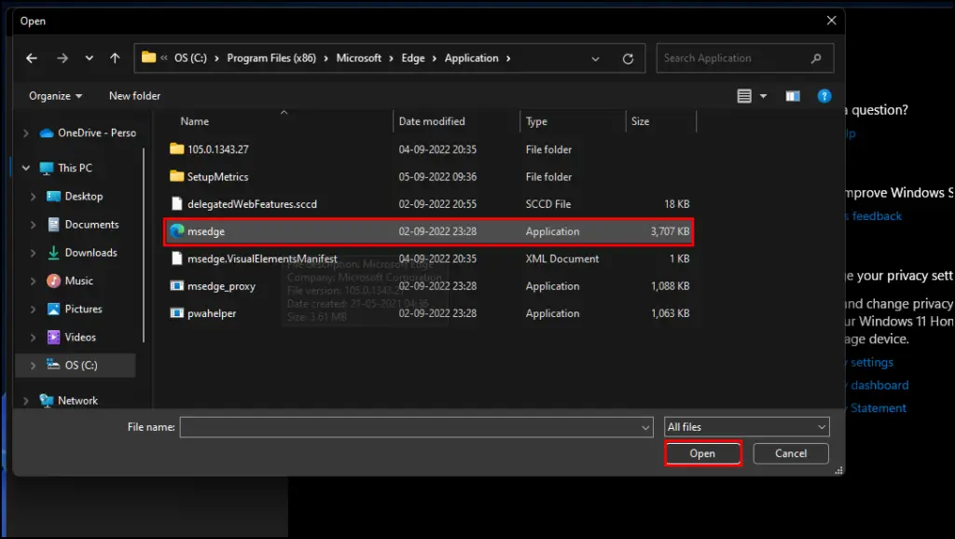The image size is (955, 539).
Task: Open the address bar history dropdown
Action: [x=595, y=59]
